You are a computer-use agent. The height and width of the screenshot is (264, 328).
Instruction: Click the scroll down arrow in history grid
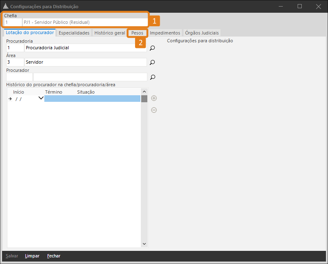tap(144, 243)
